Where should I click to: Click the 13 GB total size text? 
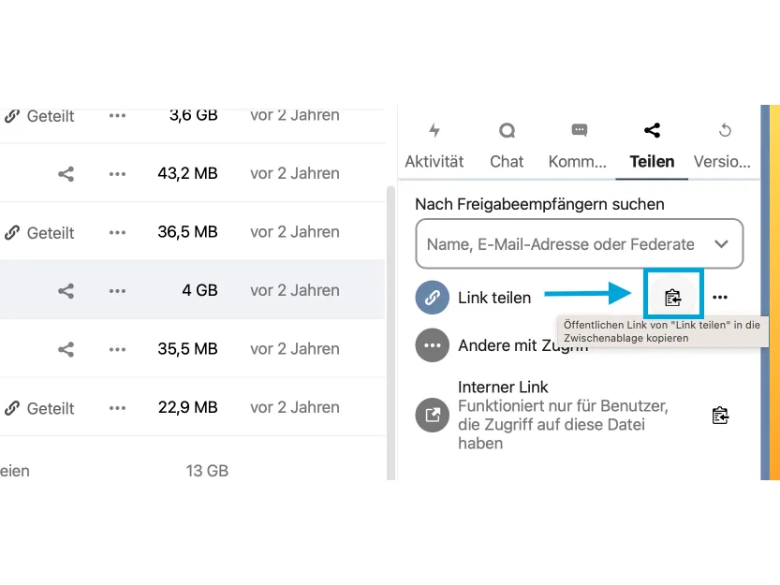tap(207, 471)
